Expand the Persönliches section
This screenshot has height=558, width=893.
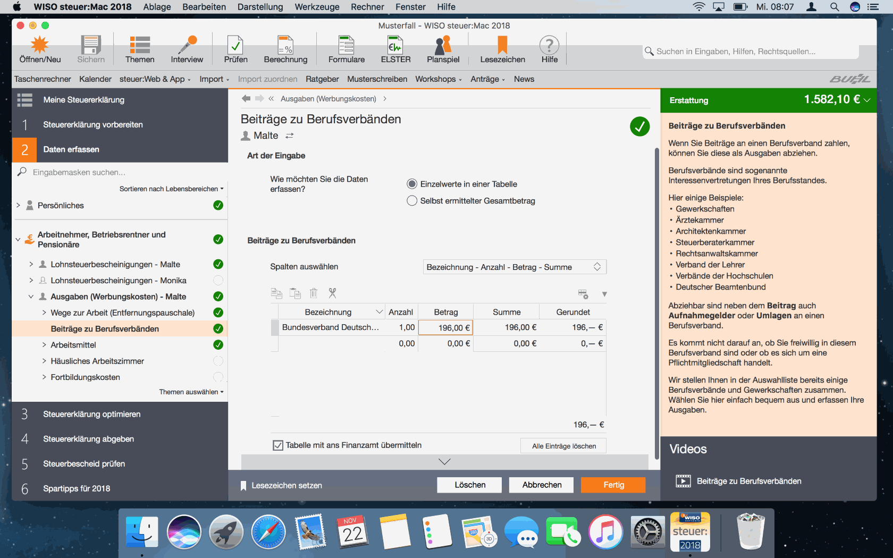pos(18,205)
